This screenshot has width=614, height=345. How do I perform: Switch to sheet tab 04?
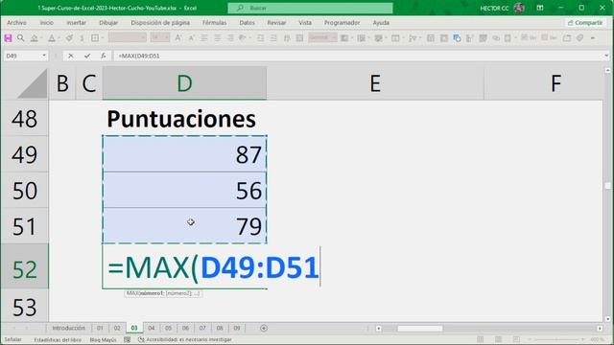coord(152,328)
